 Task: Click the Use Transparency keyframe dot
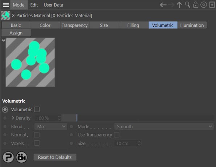tap(71, 135)
